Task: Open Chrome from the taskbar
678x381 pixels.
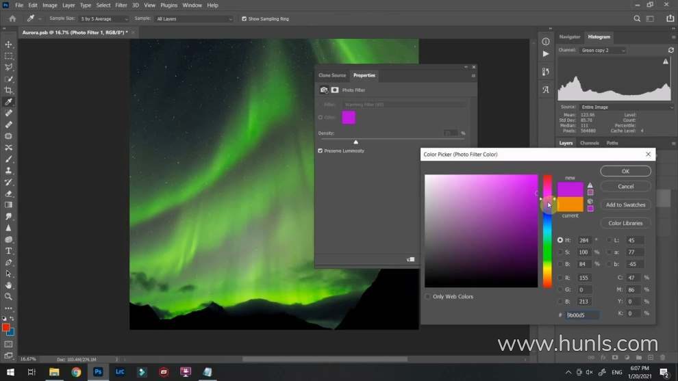Action: pyautogui.click(x=76, y=372)
